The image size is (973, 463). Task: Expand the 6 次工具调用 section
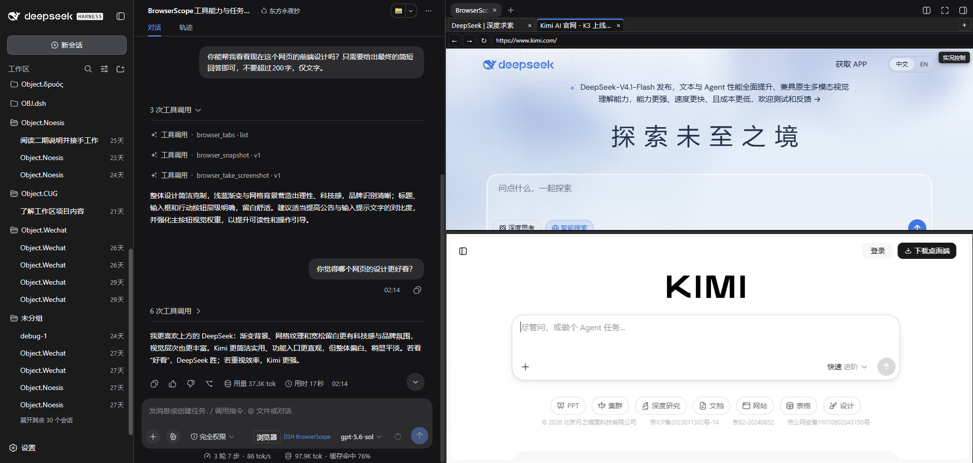click(x=175, y=311)
